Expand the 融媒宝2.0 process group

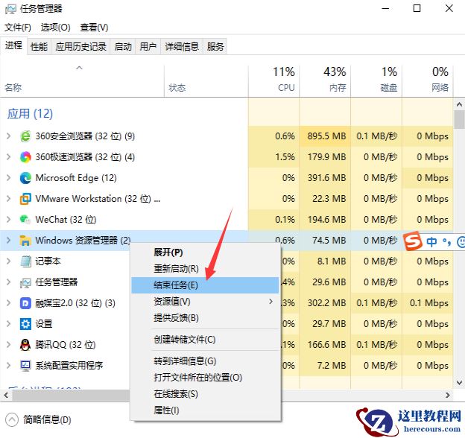click(x=9, y=303)
